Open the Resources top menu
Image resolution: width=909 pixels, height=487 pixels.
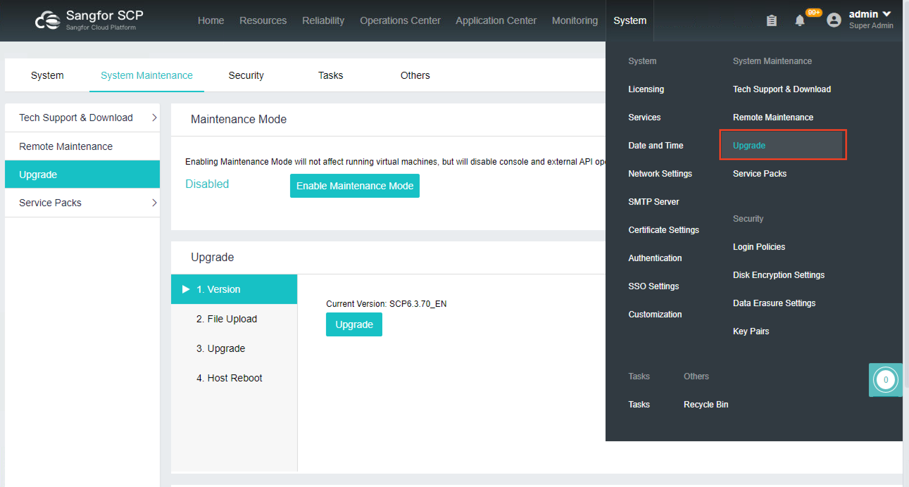point(263,20)
